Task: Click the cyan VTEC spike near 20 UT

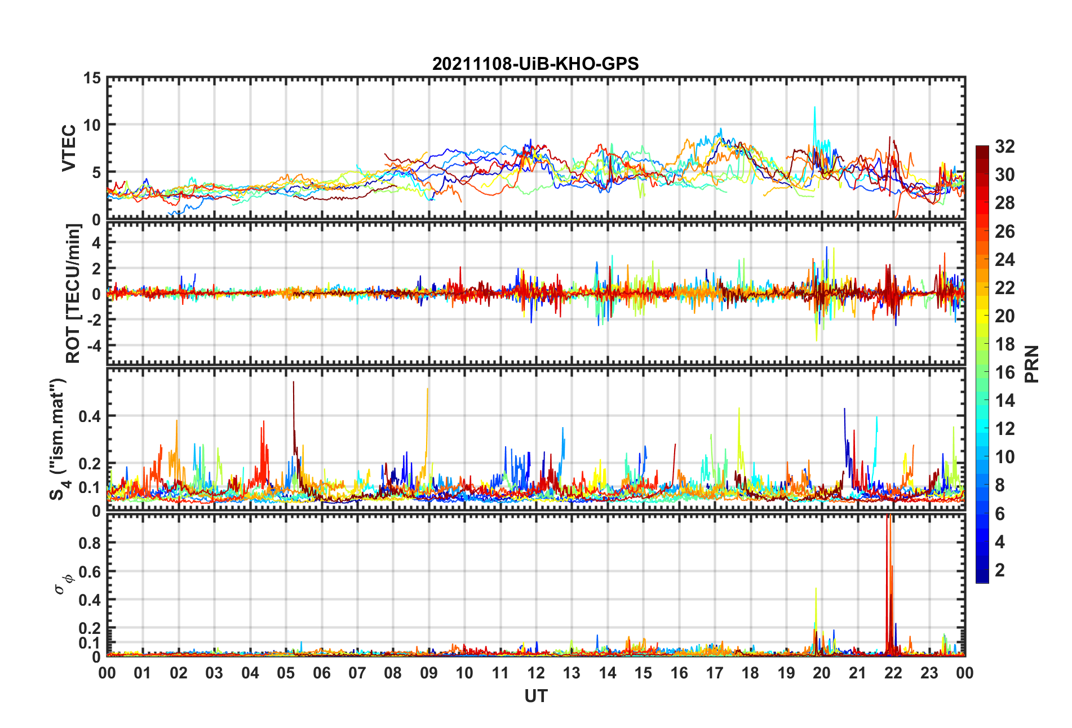Action: coord(814,130)
